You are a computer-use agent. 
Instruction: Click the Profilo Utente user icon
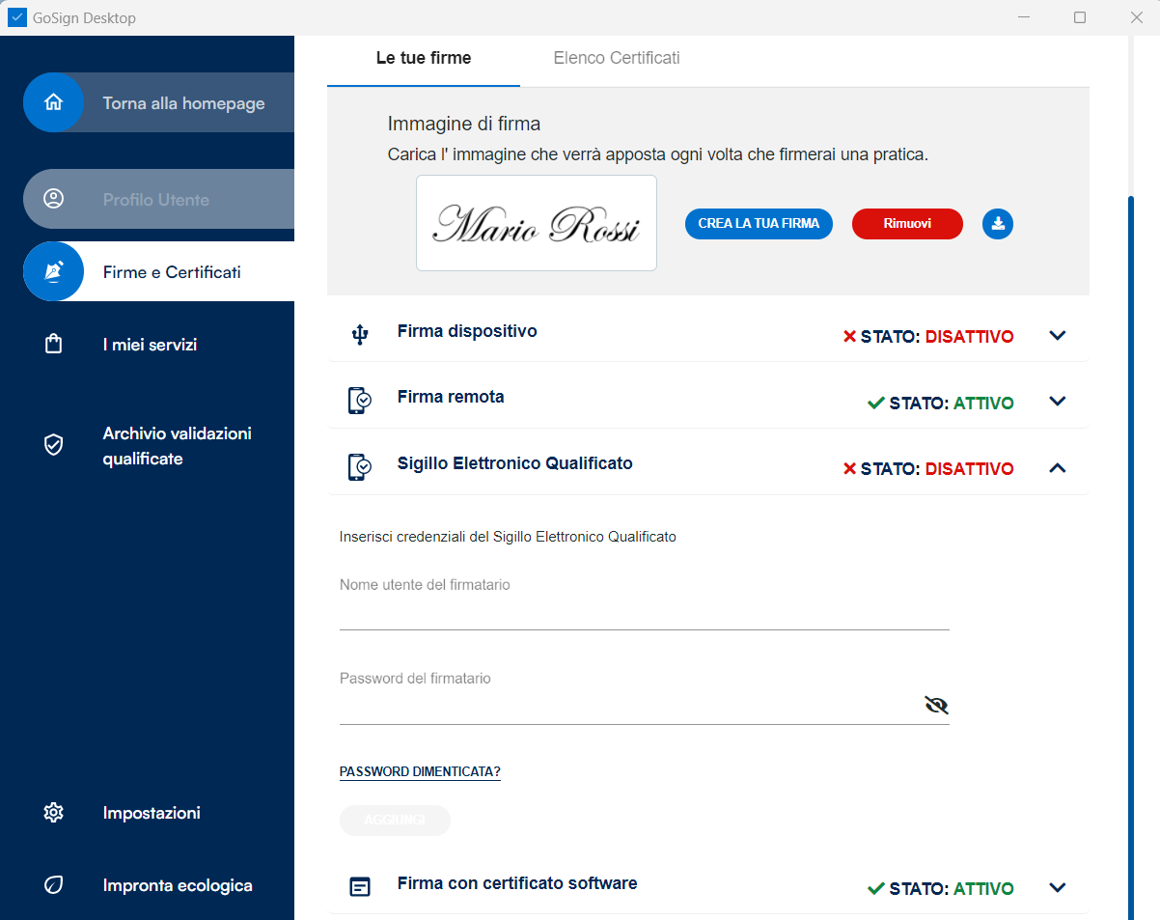click(54, 199)
